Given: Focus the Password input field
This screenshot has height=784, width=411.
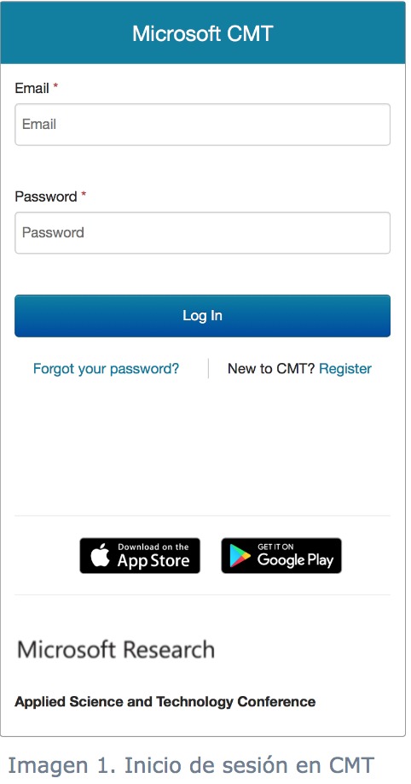Looking at the screenshot, I should pyautogui.click(x=202, y=232).
